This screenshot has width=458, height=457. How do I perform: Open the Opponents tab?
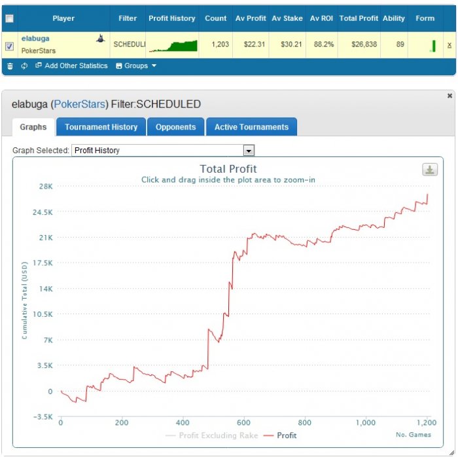[175, 127]
